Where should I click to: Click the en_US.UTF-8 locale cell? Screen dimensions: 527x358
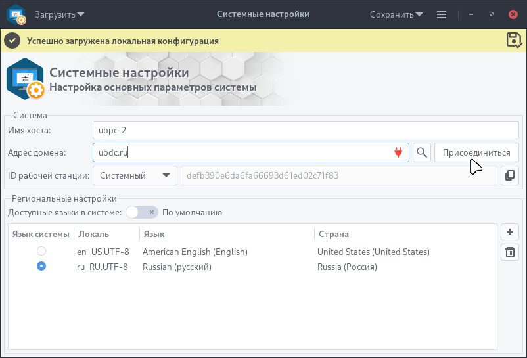tap(103, 252)
